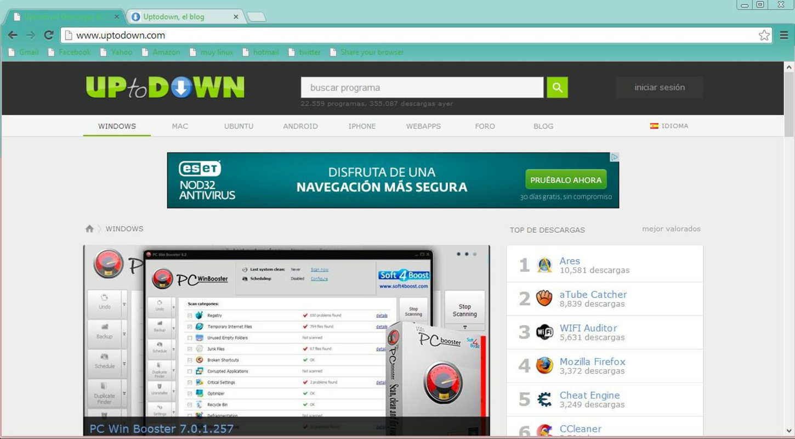Click the 'buscar programa' search field
795x439 pixels.
pos(422,87)
